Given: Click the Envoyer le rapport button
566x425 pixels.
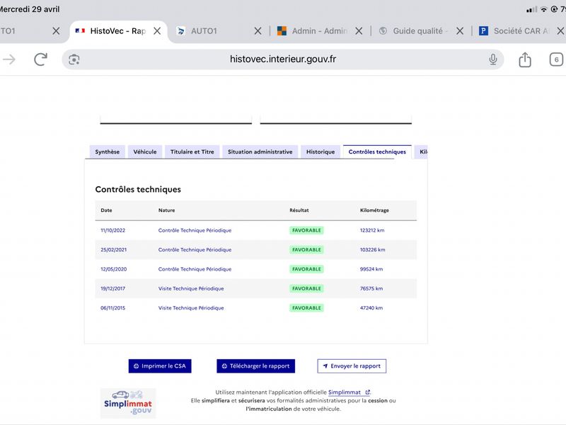Looking at the screenshot, I should pos(352,366).
